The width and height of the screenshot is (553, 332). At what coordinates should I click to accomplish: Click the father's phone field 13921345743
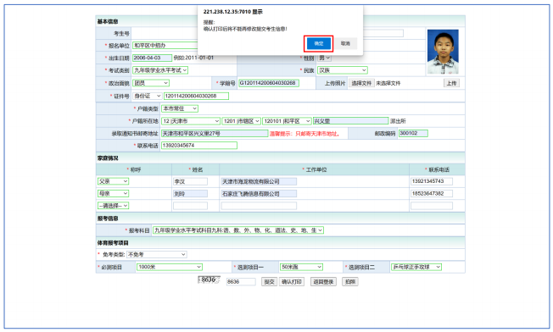tap(432, 181)
